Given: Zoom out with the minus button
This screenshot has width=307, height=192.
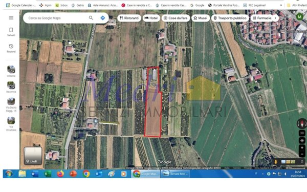Looking at the screenshot, I should tap(302, 154).
